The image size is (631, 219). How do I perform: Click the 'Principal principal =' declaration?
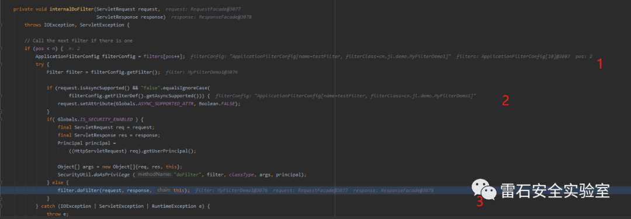[86, 143]
